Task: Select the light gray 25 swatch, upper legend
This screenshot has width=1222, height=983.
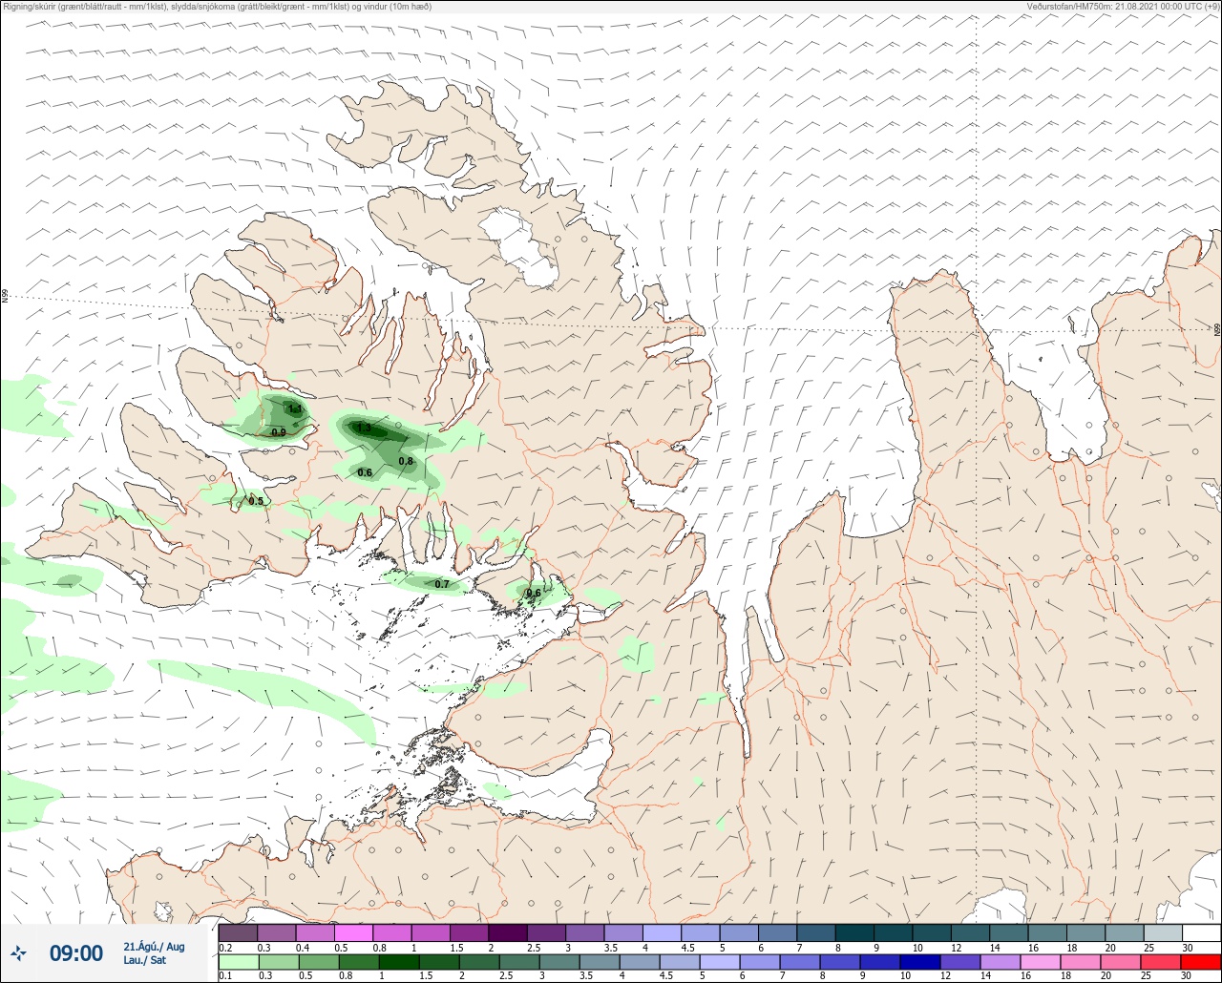Action: tap(1162, 932)
